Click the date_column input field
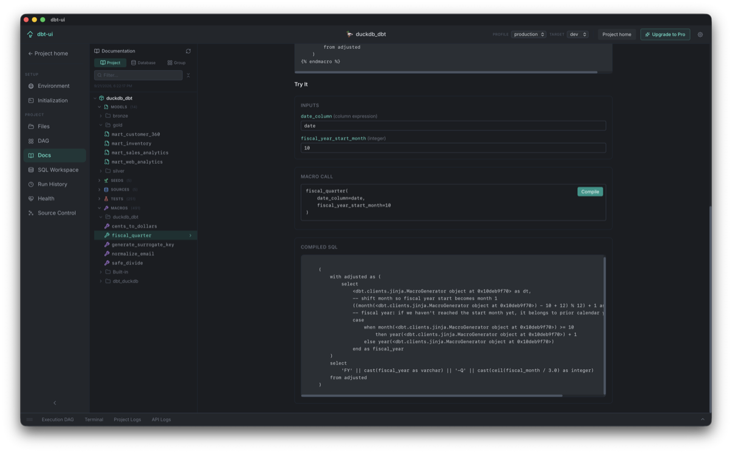This screenshot has width=732, height=453. coord(453,126)
